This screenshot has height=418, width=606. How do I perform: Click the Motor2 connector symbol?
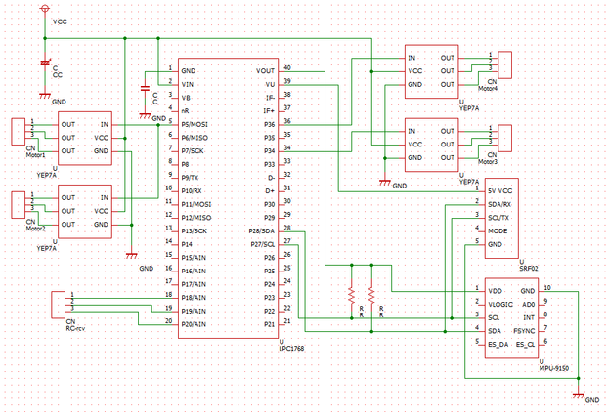[x=19, y=204]
